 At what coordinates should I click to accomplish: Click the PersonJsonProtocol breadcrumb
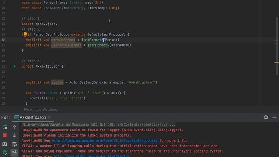[x=41, y=109]
